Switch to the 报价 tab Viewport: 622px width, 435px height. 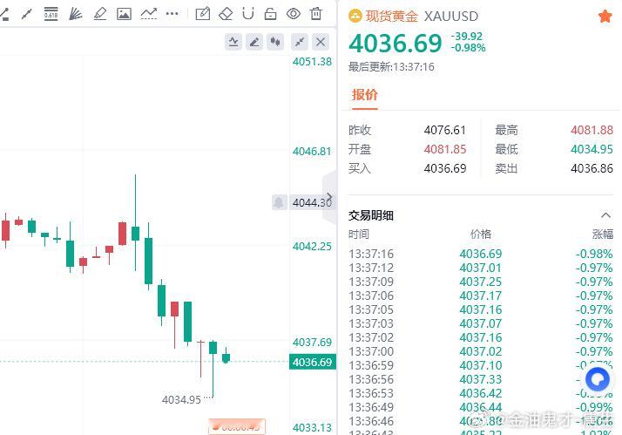[x=364, y=95]
